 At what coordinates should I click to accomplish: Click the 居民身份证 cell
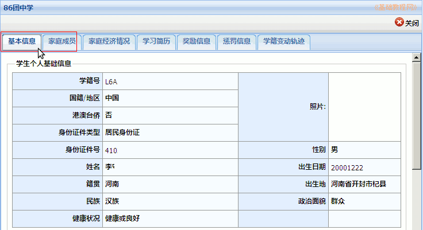point(170,132)
